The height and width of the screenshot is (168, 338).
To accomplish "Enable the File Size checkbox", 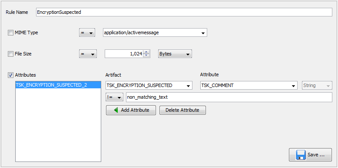I will [x=10, y=54].
